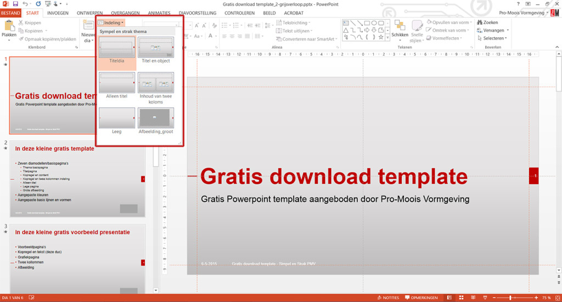The image size is (562, 302).
Task: Open the INVOEGEN ribbon tab
Action: (58, 12)
